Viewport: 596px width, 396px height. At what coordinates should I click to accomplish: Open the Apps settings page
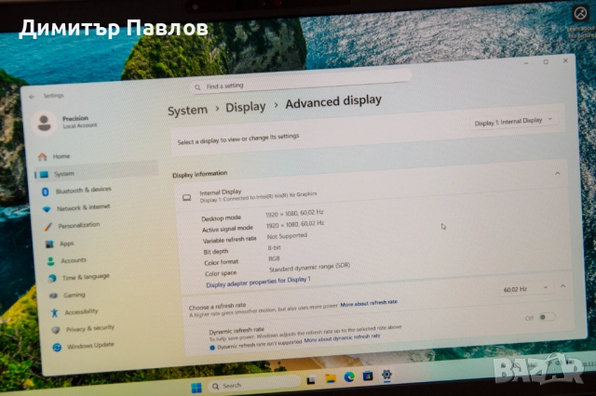(66, 244)
